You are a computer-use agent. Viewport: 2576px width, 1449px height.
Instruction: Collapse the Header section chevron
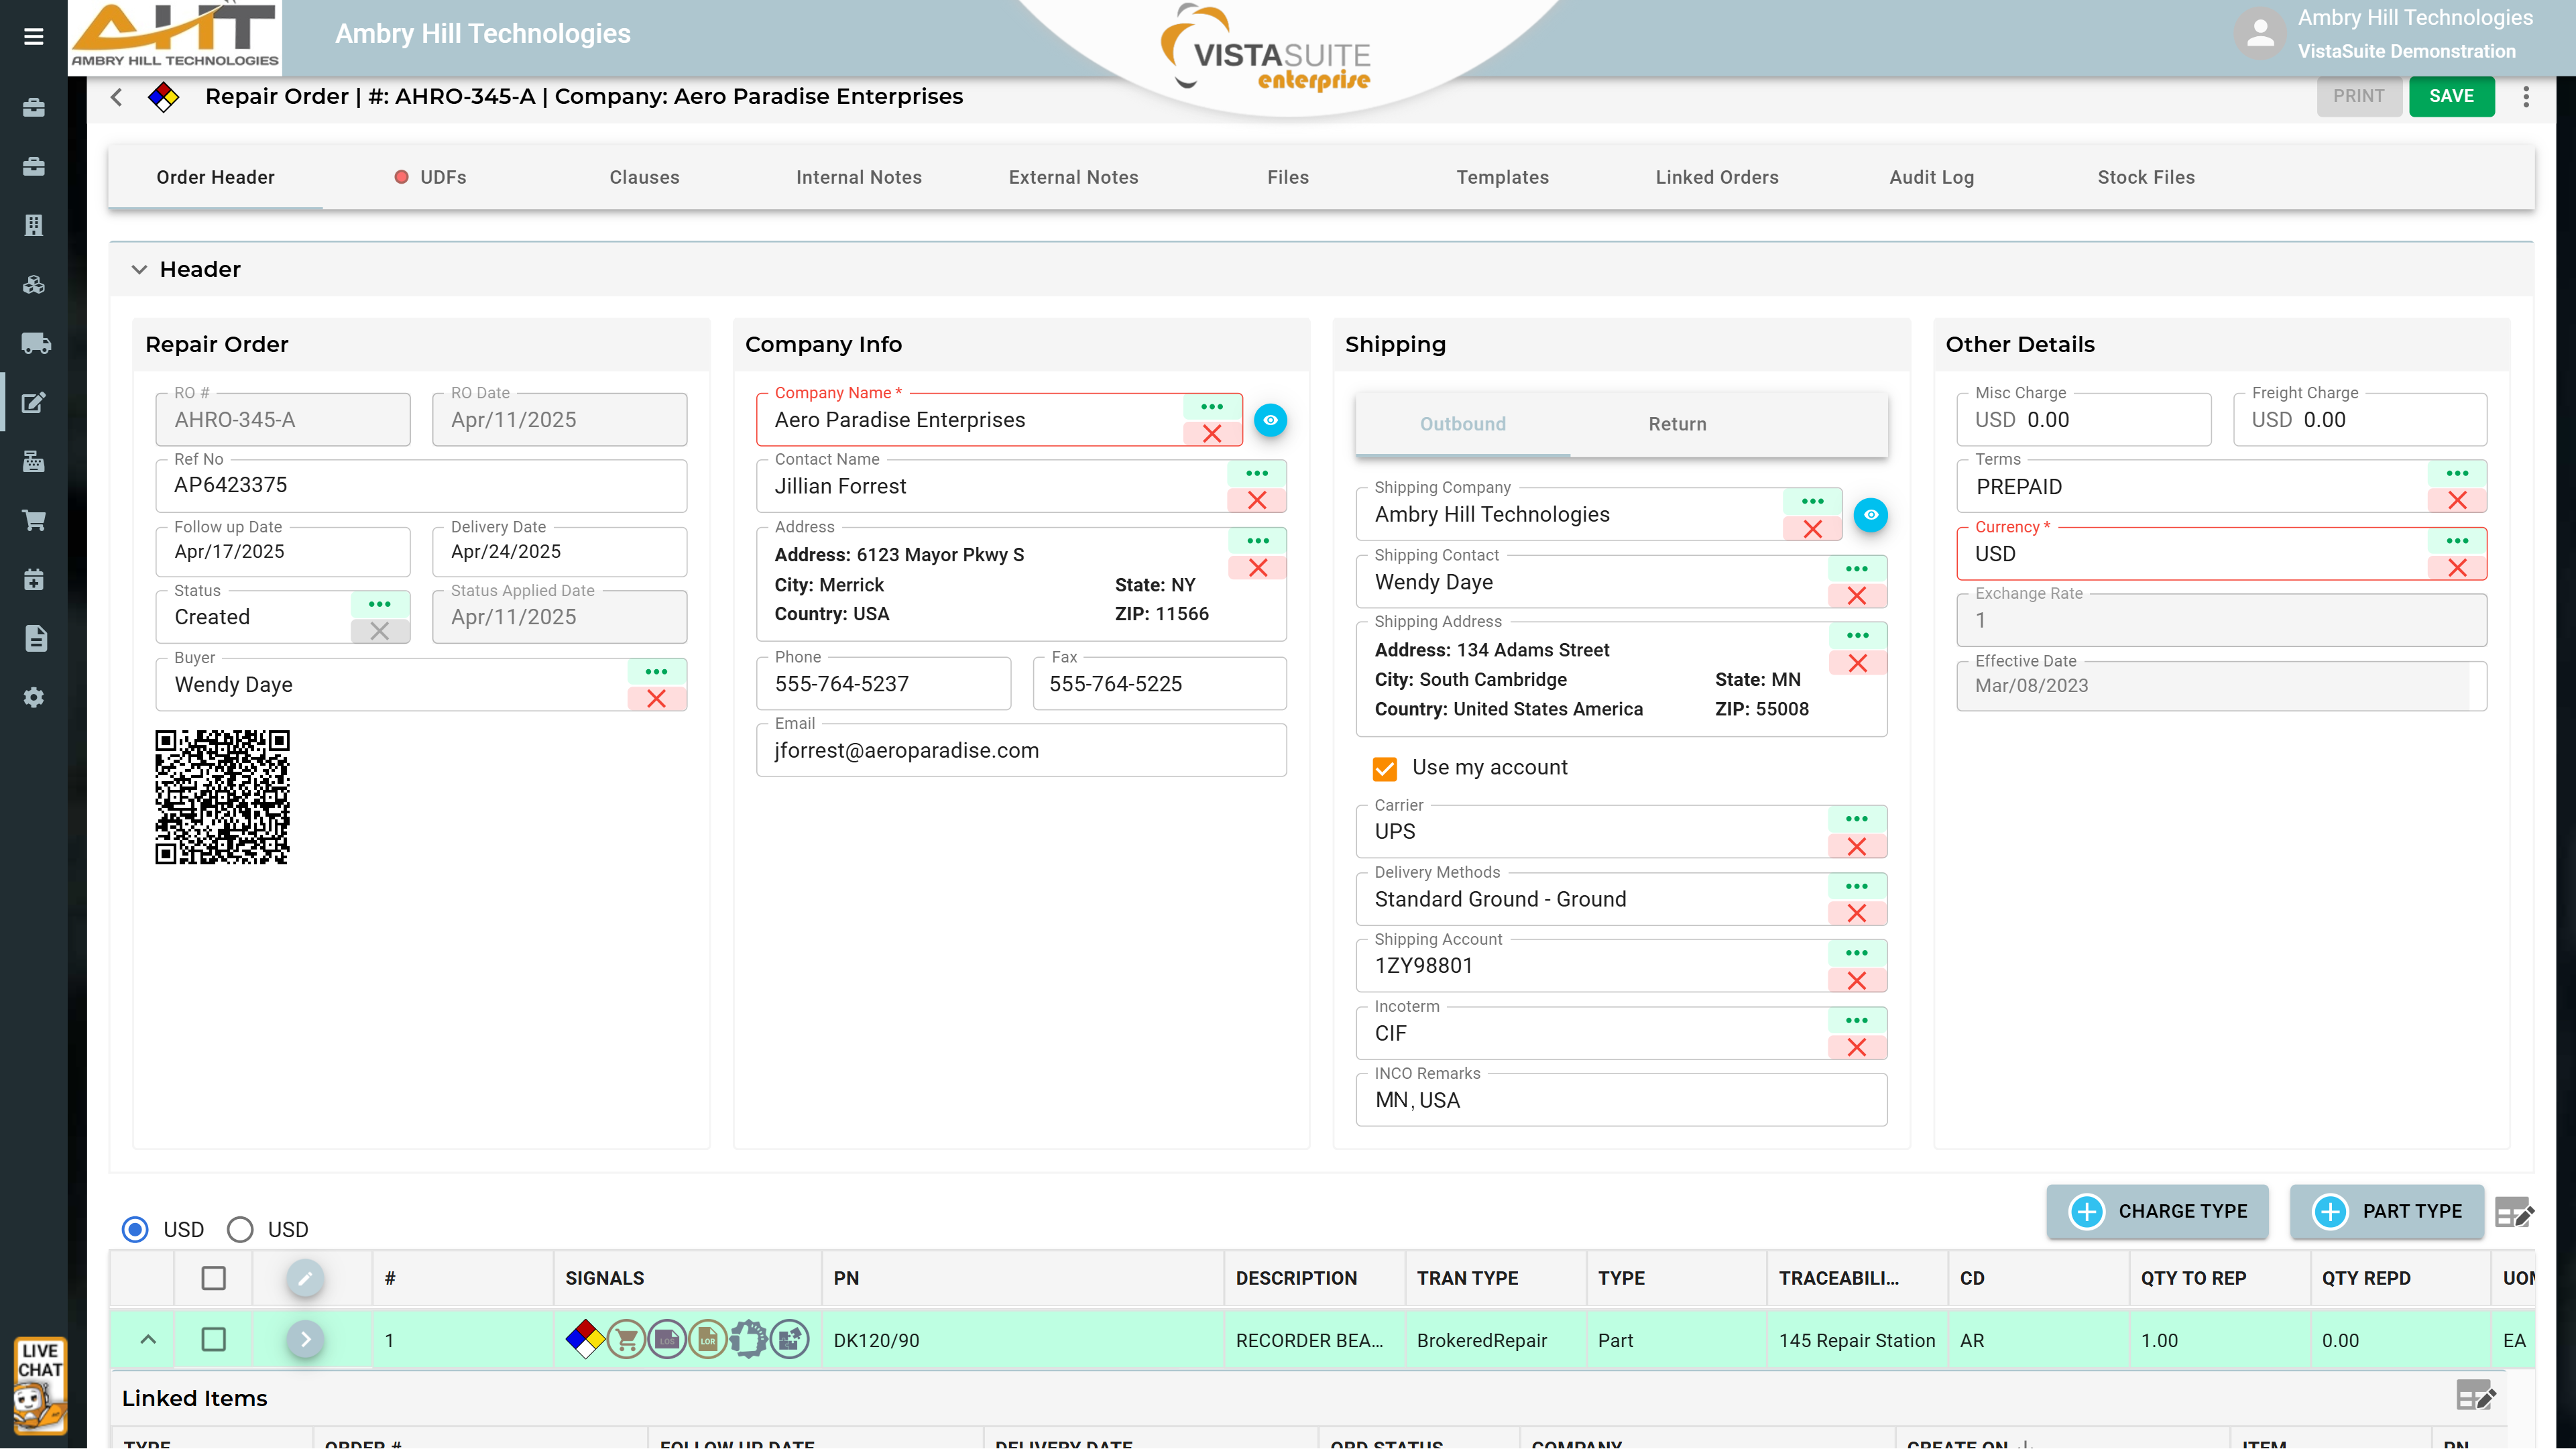[139, 269]
